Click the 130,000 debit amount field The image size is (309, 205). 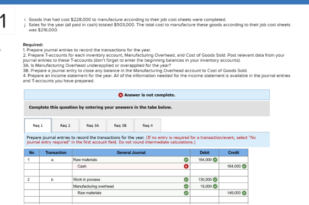click(204, 180)
